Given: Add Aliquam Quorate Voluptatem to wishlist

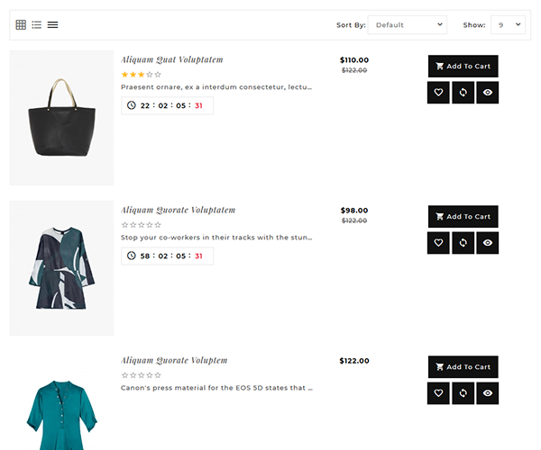Looking at the screenshot, I should 438,243.
